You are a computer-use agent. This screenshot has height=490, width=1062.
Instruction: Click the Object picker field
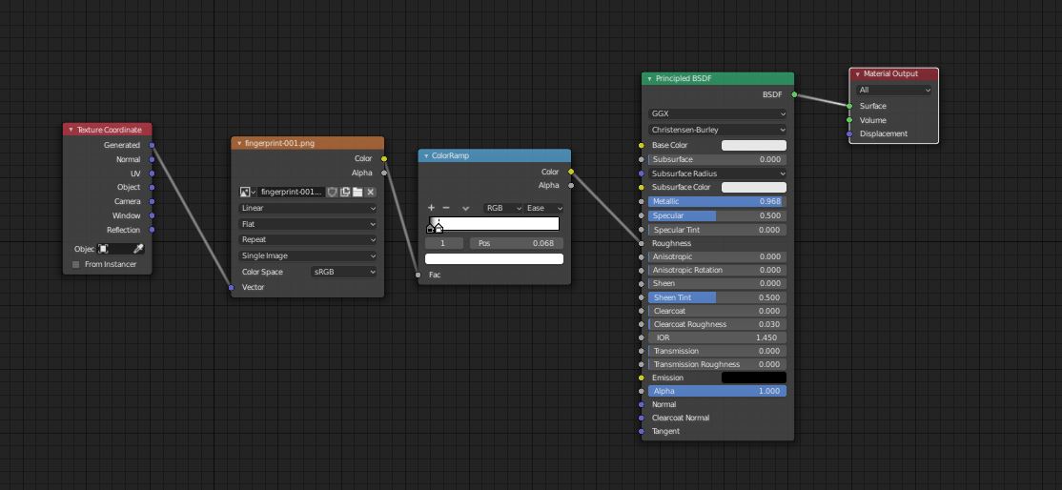click(120, 249)
